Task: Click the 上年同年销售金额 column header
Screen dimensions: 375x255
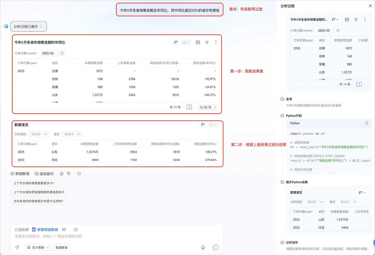Action: coord(125,144)
